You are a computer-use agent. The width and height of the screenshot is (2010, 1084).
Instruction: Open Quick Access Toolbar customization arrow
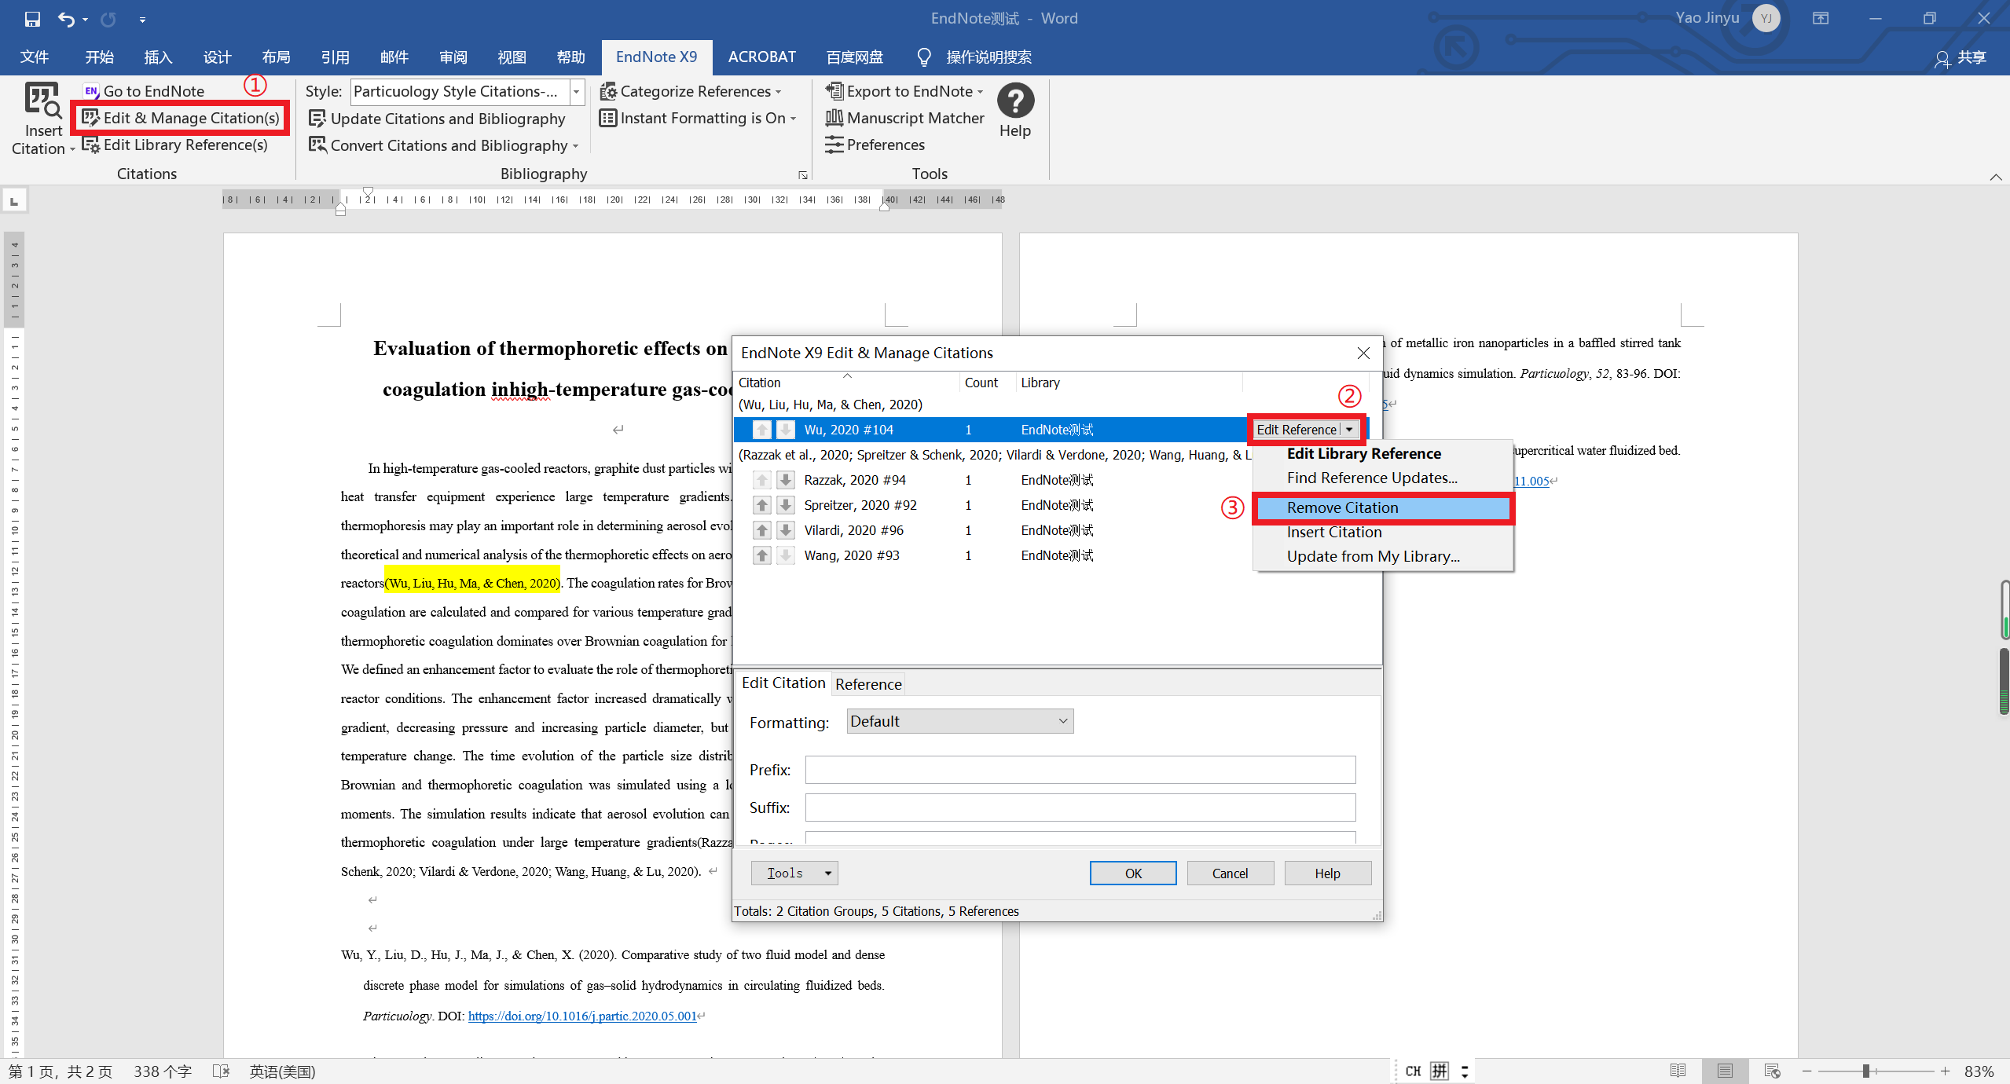click(x=142, y=20)
